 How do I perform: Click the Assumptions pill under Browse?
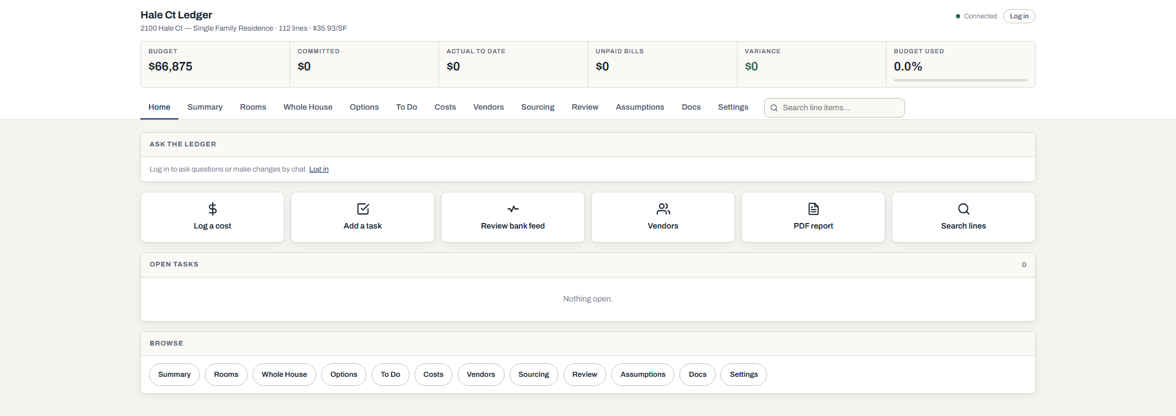pos(643,374)
